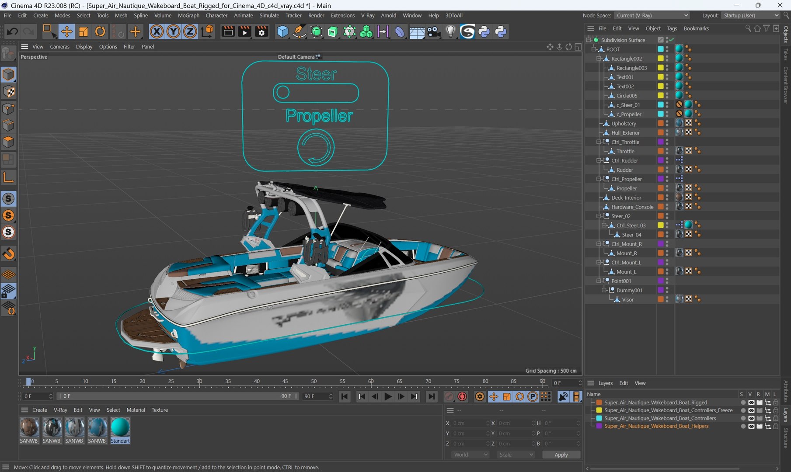791x472 pixels.
Task: Click the Play Forward button
Action: tap(388, 396)
